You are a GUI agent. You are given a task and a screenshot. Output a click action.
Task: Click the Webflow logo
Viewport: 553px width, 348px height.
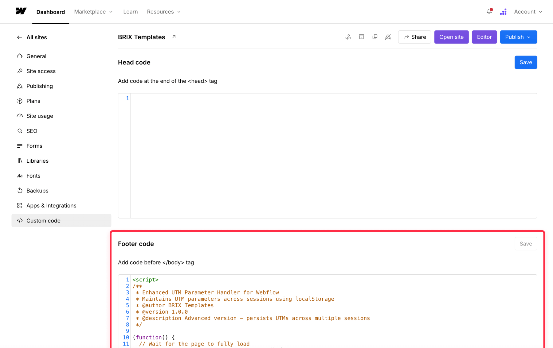pos(21,11)
